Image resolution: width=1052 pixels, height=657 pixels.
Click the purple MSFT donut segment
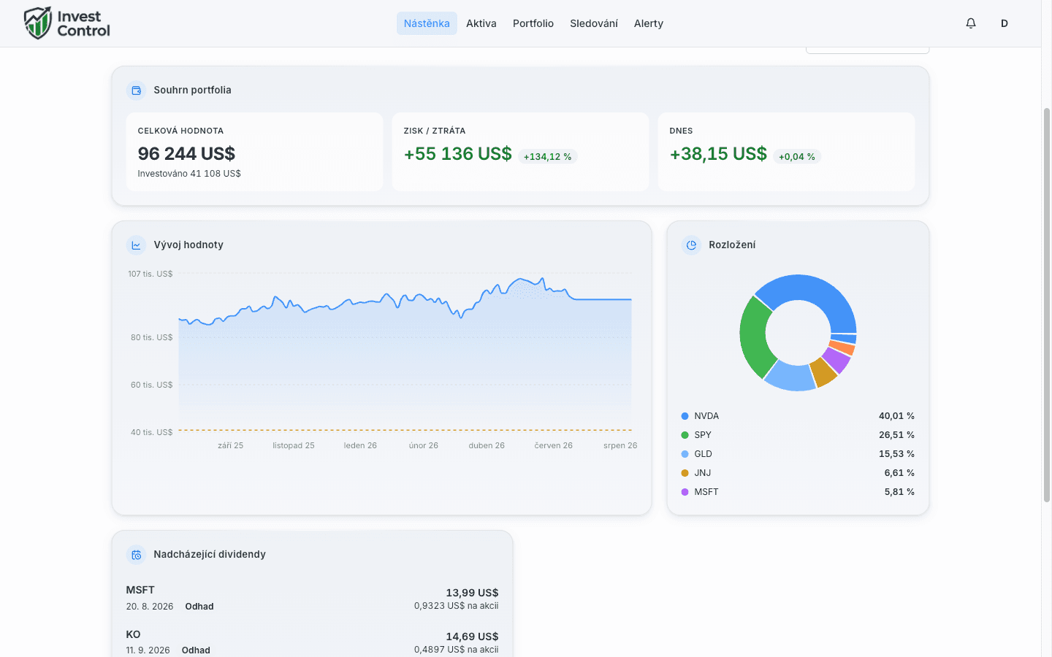click(x=838, y=359)
